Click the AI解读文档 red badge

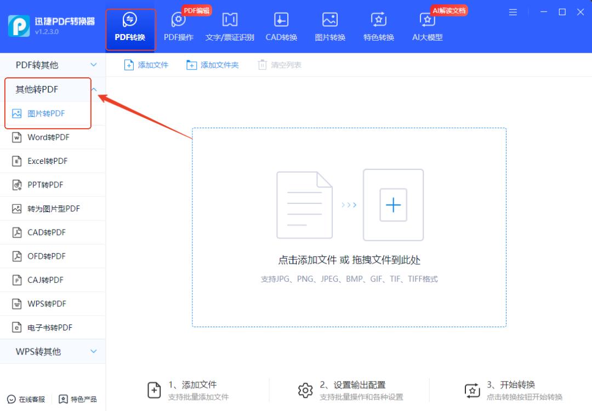tap(449, 10)
